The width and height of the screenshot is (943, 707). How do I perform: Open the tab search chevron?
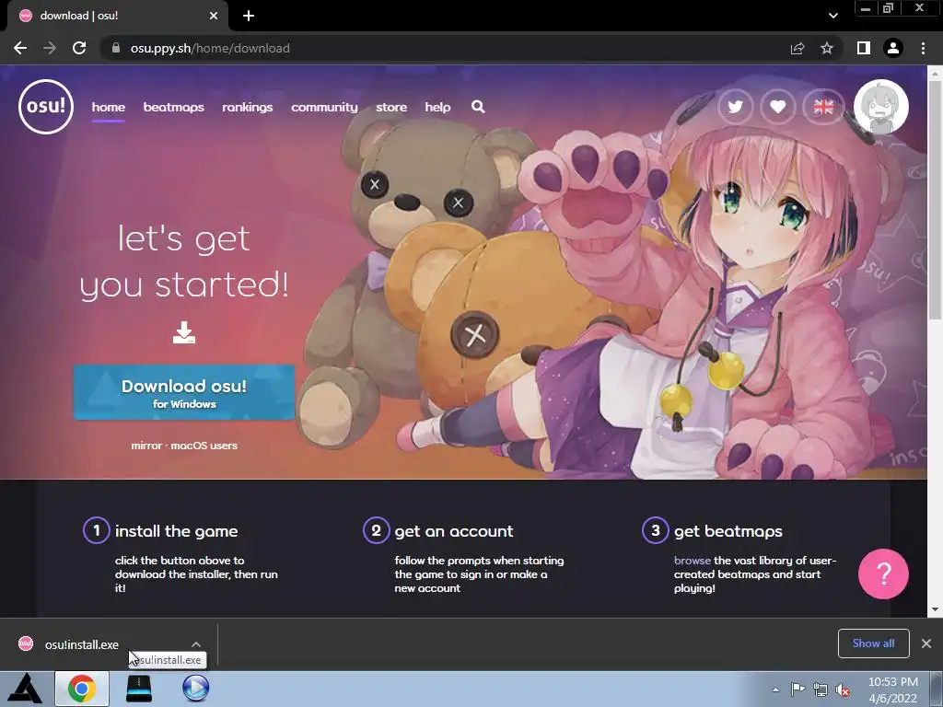[832, 16]
